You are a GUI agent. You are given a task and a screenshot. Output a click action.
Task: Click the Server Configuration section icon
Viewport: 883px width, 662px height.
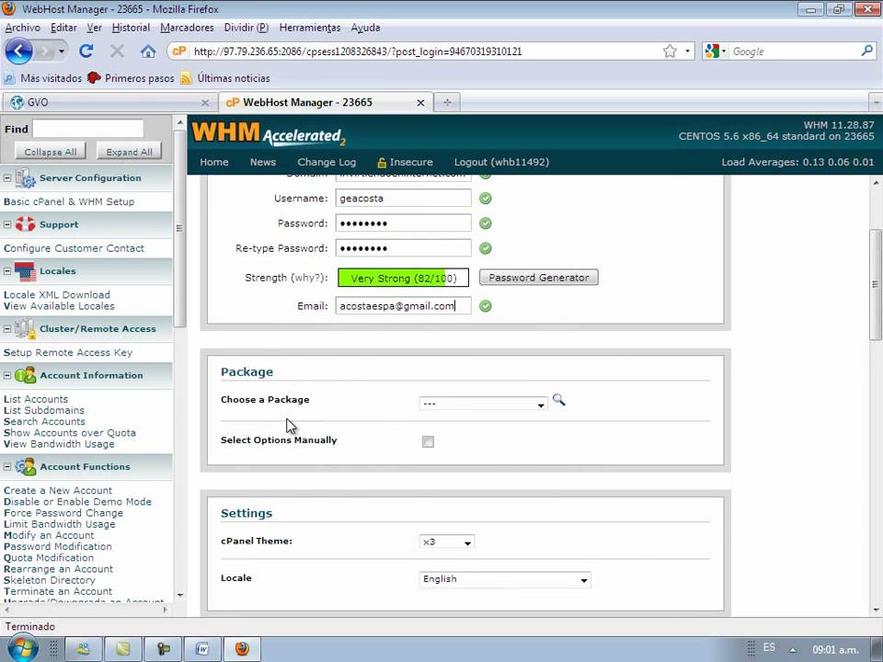[26, 178]
